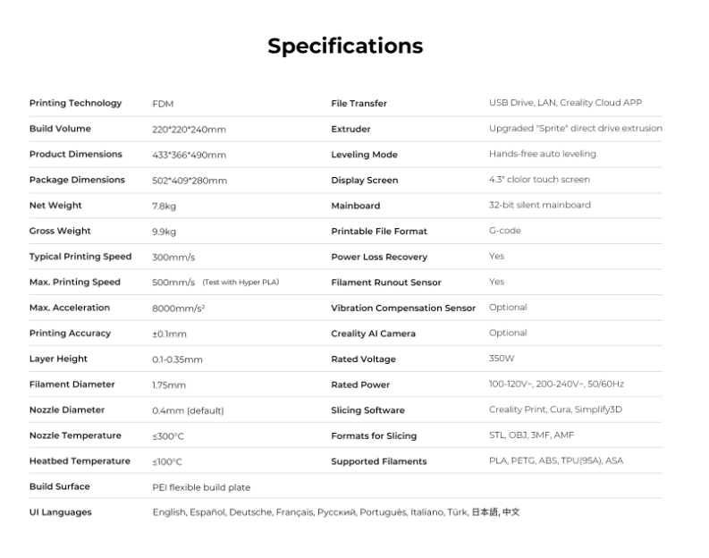Click the Product Dimensions label

tap(75, 154)
